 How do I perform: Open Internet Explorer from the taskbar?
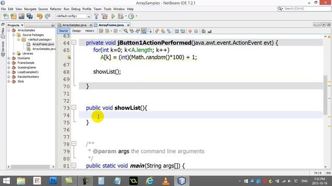point(149,181)
